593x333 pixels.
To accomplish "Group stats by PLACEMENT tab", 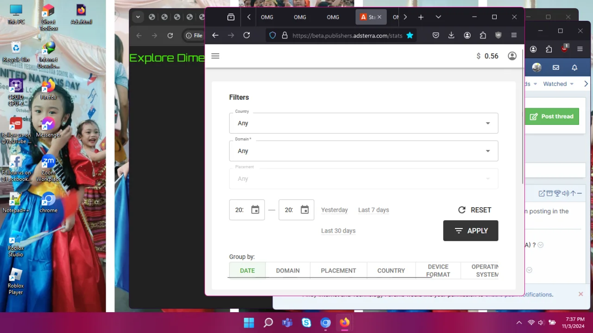I will 339,271.
